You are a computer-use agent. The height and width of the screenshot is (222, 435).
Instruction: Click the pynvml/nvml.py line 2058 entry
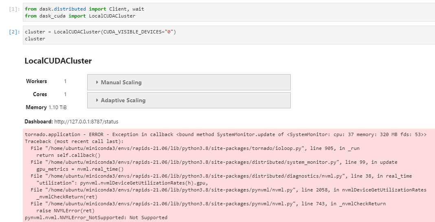coord(228,190)
